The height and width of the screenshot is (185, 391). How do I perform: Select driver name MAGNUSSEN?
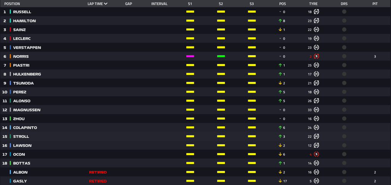(x=27, y=110)
